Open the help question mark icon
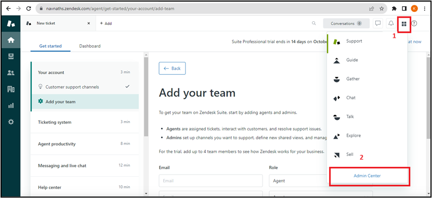The width and height of the screenshot is (432, 198). click(x=414, y=23)
